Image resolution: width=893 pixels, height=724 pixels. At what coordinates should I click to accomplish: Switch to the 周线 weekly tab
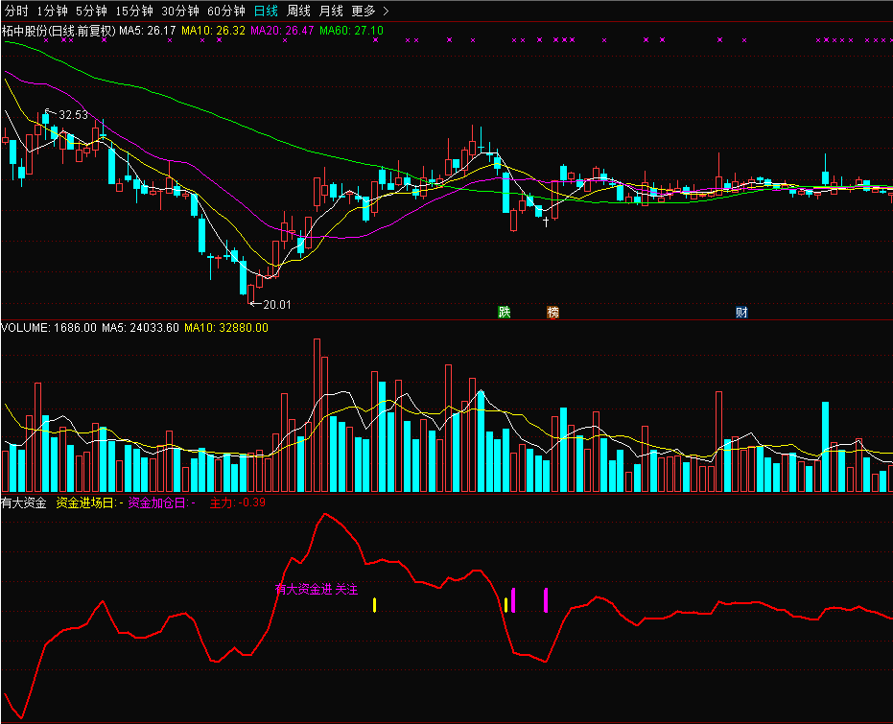tap(298, 11)
